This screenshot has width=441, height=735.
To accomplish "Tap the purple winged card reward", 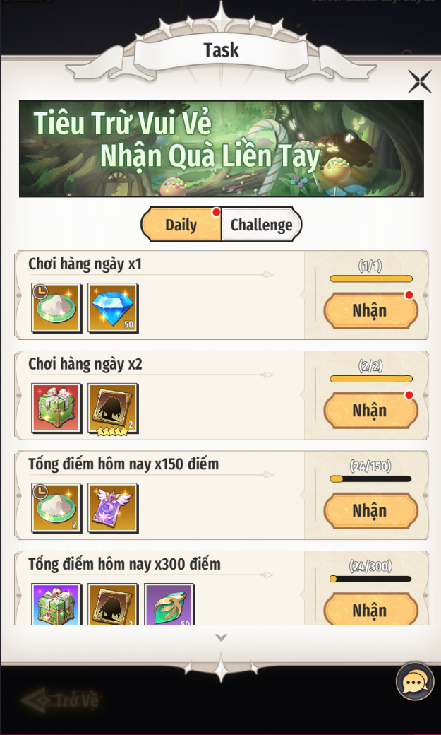I will coord(113,508).
